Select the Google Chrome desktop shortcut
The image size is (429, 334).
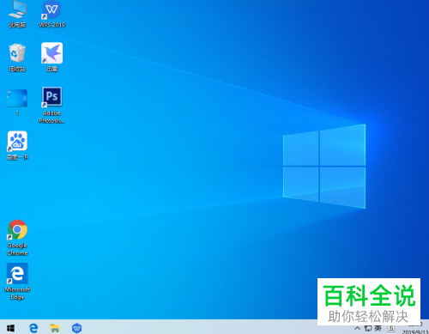pyautogui.click(x=17, y=238)
